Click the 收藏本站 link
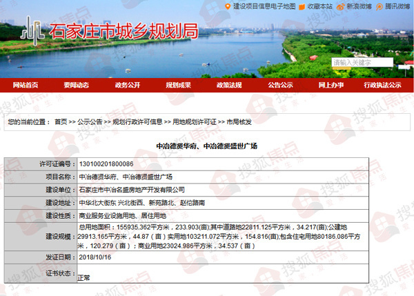414x296 pixels. point(319,6)
